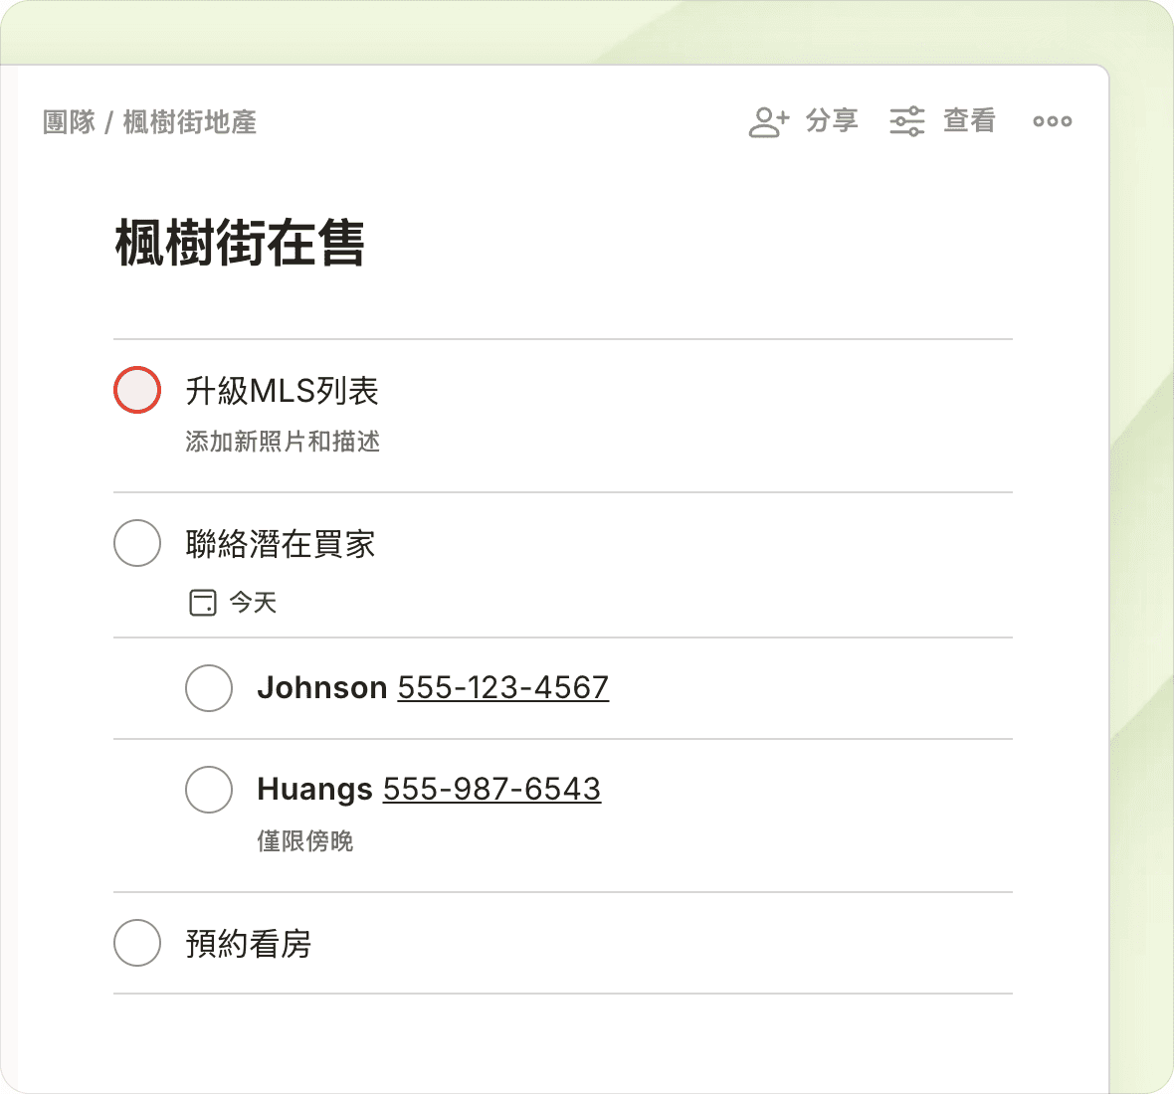Click the 楓樹街在售 project title

tap(240, 244)
